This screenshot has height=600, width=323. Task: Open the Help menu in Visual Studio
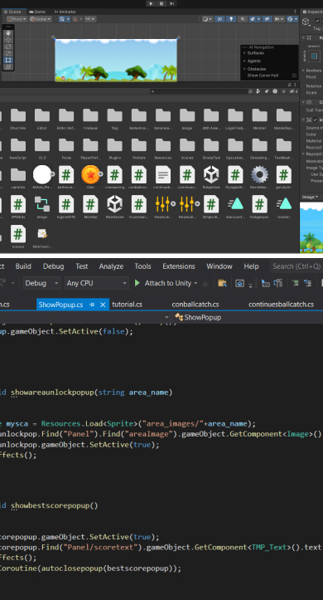tap(251, 266)
